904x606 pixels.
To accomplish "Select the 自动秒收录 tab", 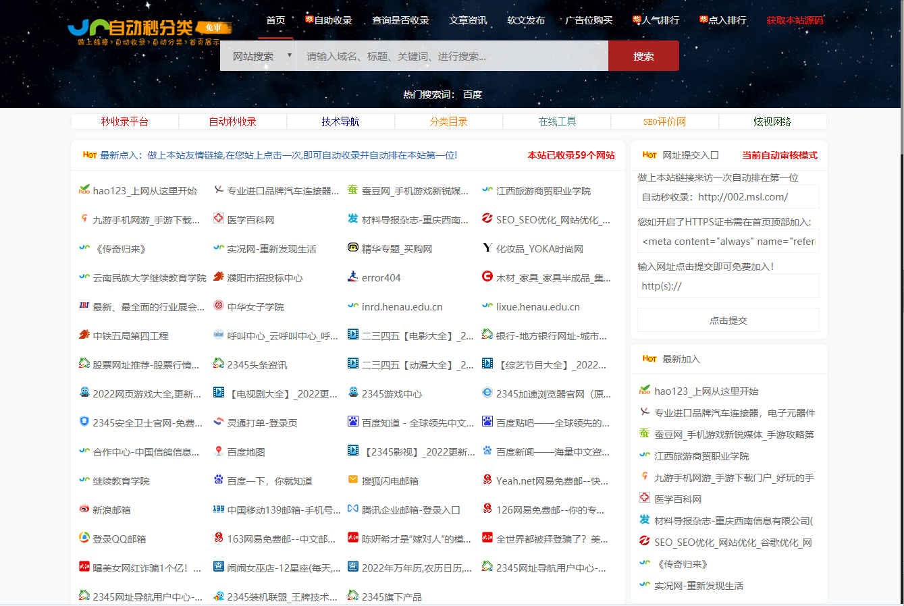I will pyautogui.click(x=233, y=121).
